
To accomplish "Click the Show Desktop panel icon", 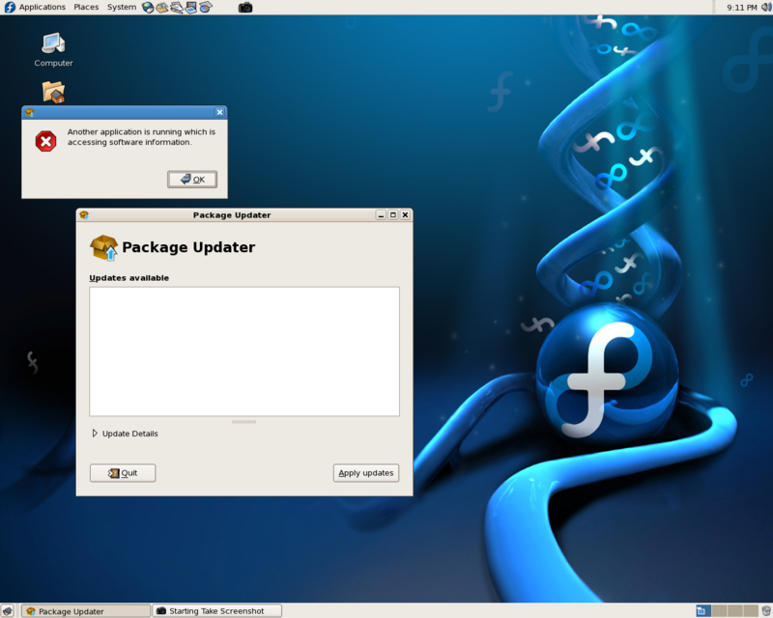I will tap(8, 611).
